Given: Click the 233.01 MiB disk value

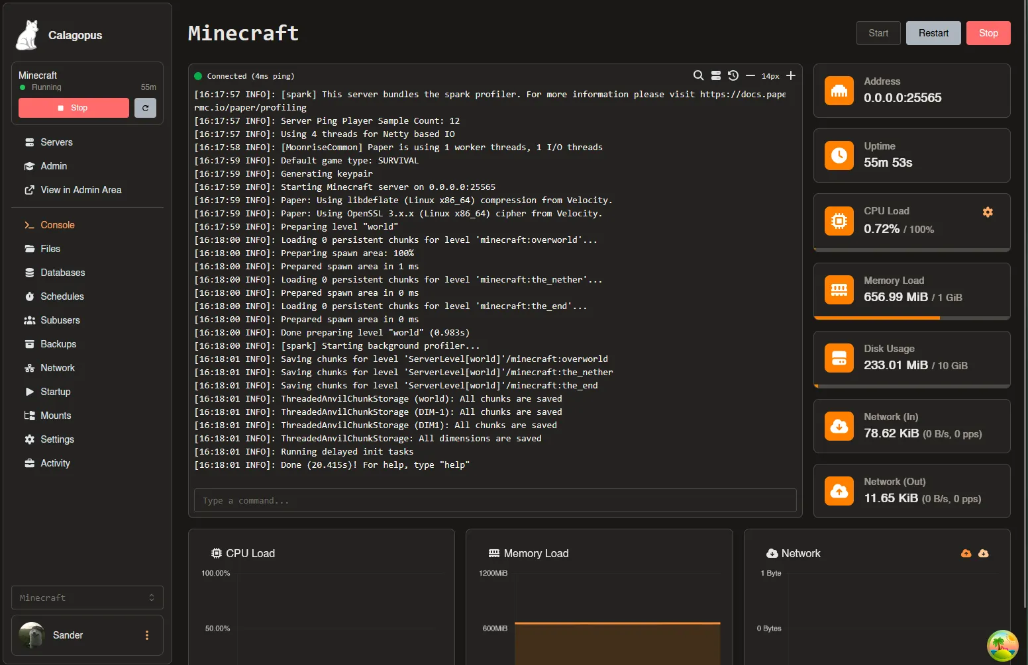Looking at the screenshot, I should [x=896, y=365].
